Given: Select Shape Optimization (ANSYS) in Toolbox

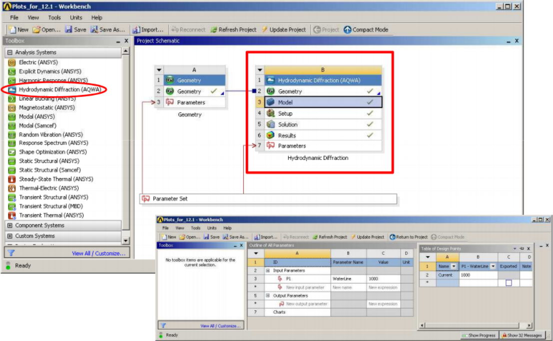Looking at the screenshot, I should click(x=52, y=152).
